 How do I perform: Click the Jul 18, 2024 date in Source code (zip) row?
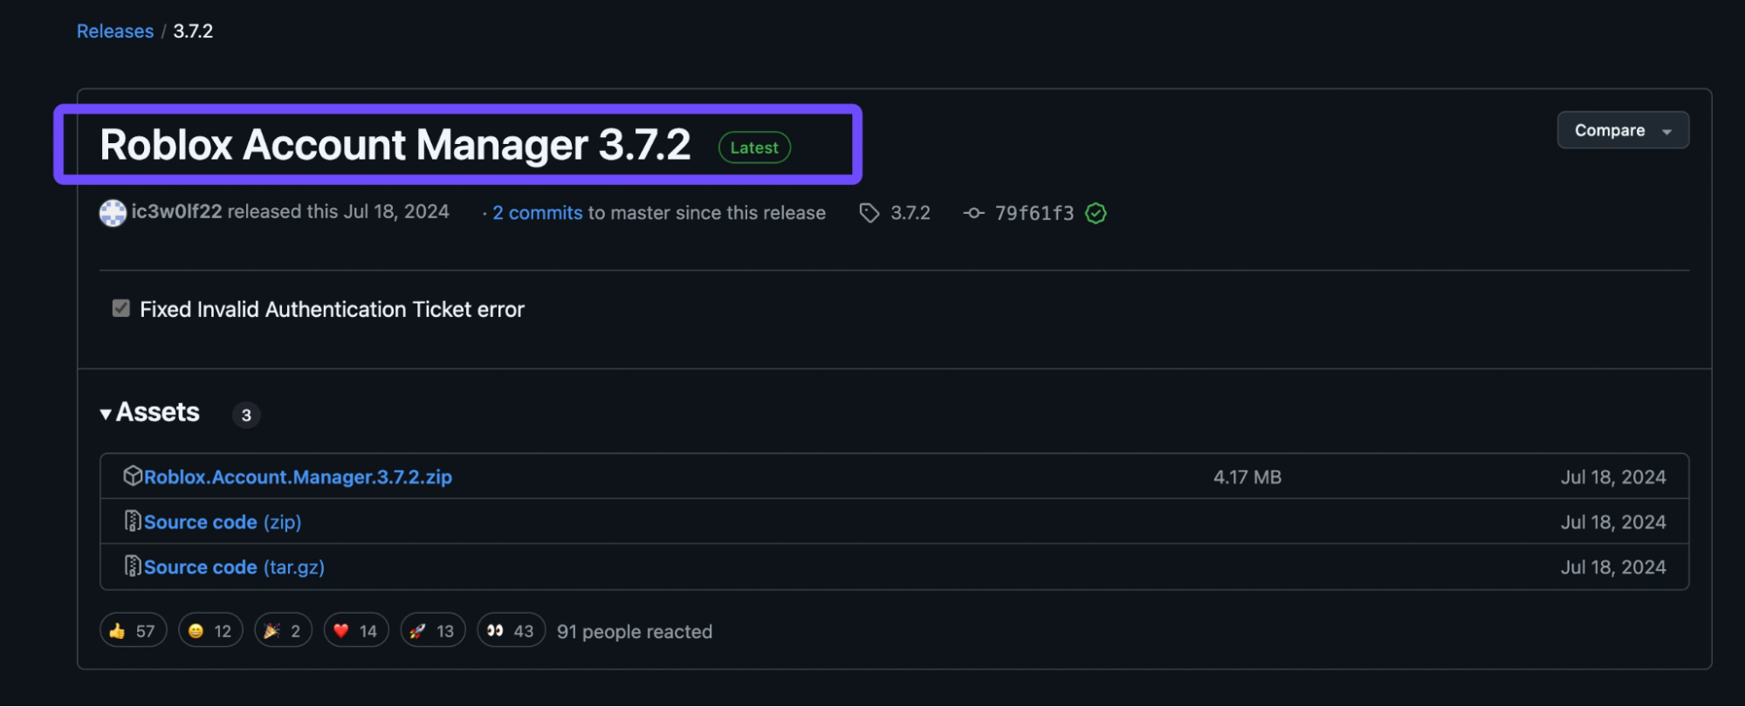(x=1613, y=522)
